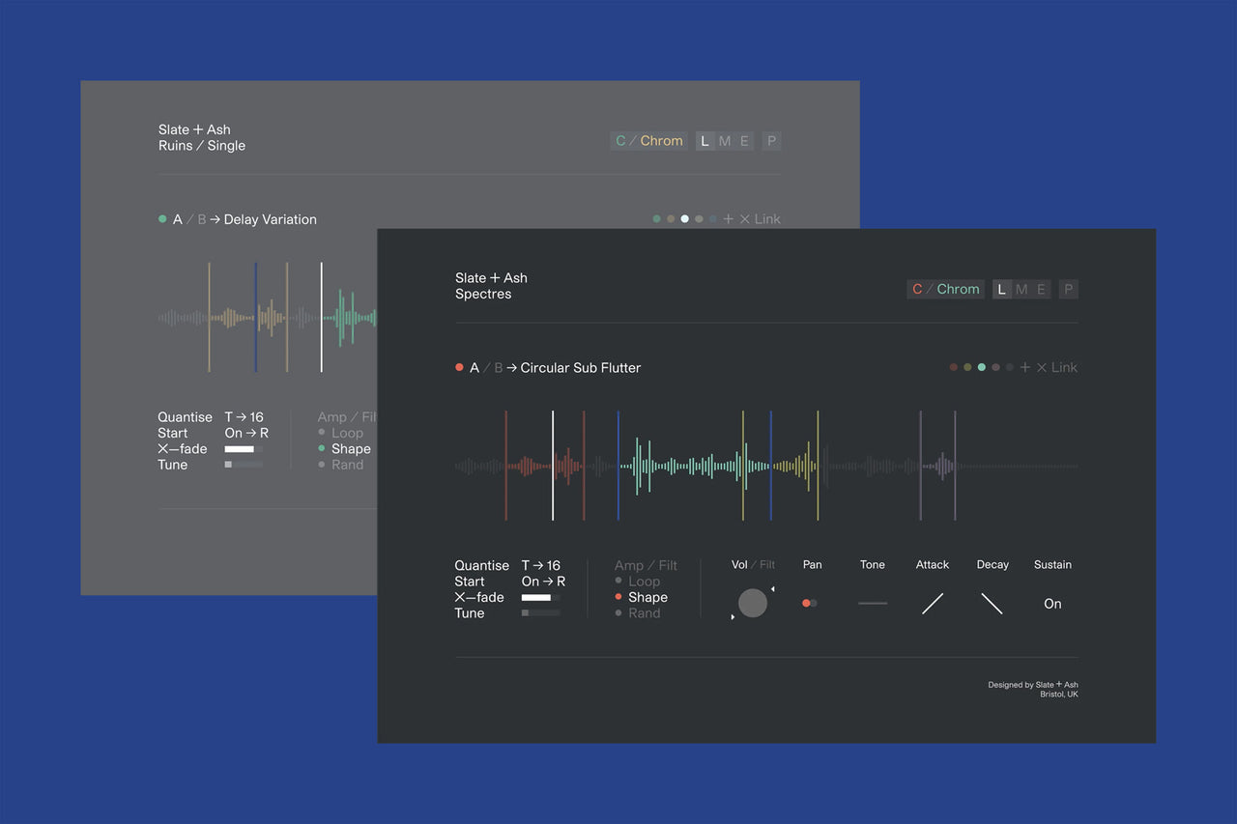Image resolution: width=1237 pixels, height=824 pixels.
Task: Switch to the E tab in Spectres
Action: [1041, 289]
